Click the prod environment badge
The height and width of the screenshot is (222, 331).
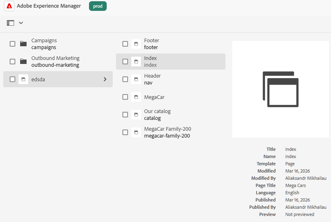98,6
